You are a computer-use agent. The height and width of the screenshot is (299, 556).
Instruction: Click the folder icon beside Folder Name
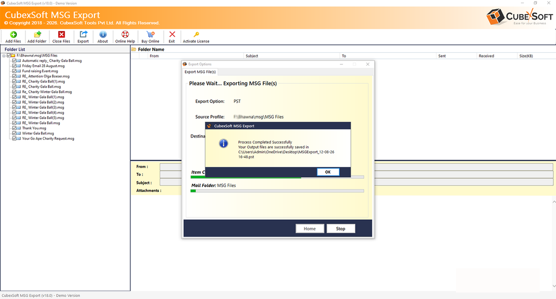(134, 49)
